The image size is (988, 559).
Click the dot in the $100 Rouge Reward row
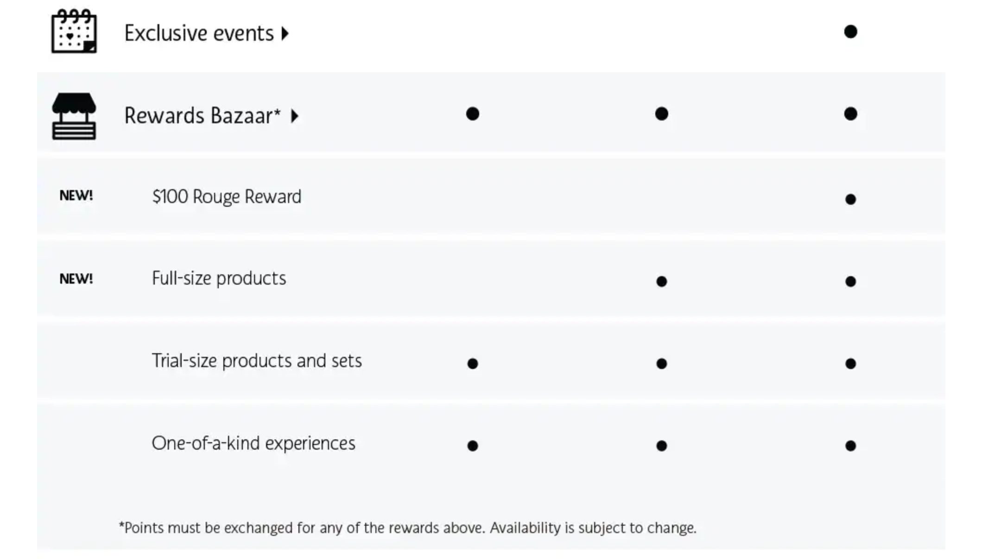(850, 199)
